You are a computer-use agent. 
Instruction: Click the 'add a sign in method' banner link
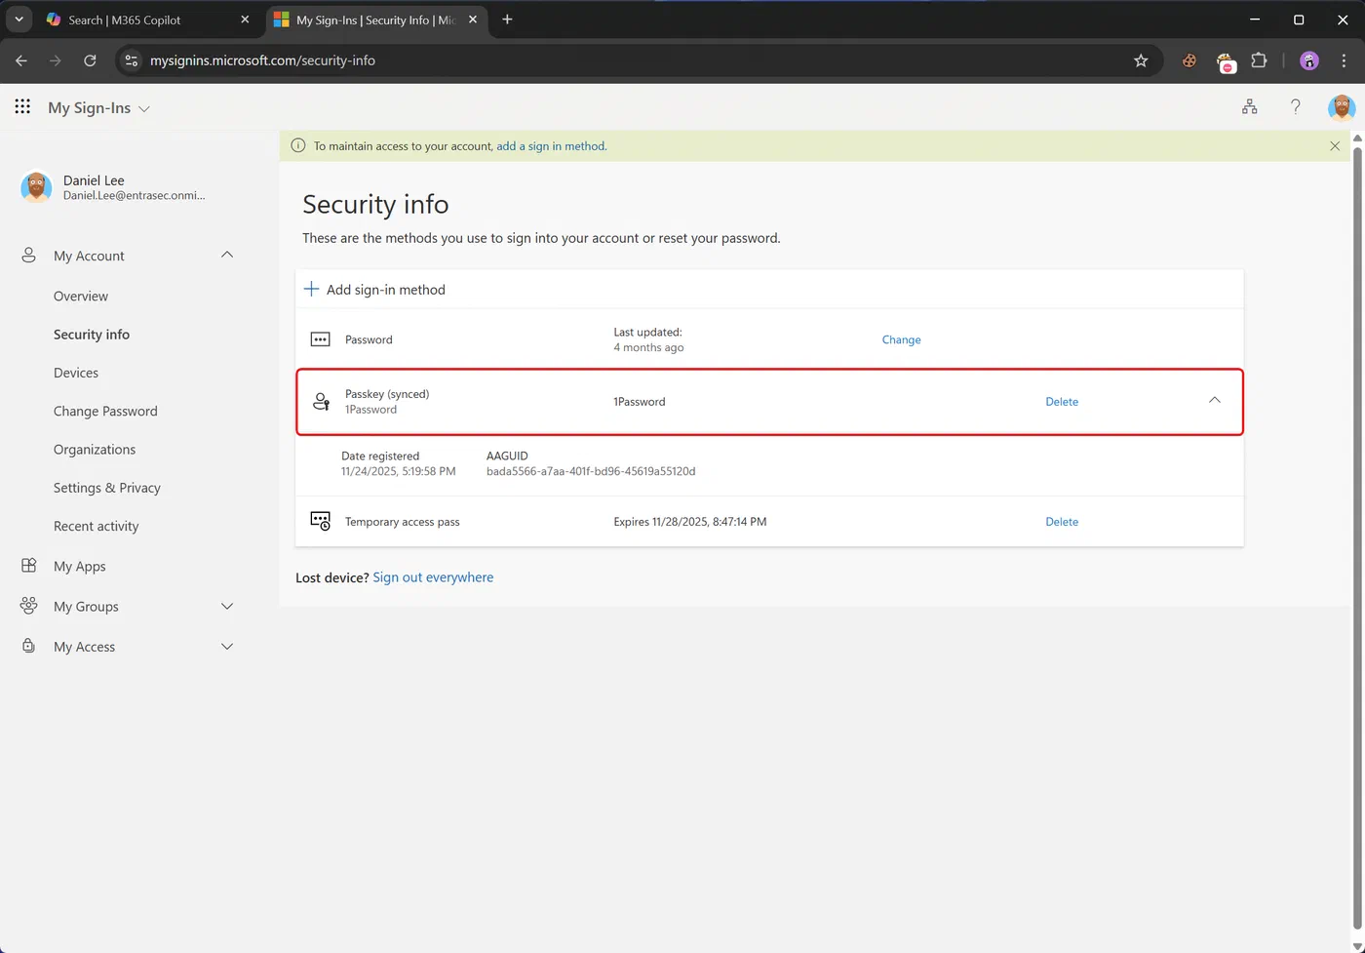pyautogui.click(x=551, y=146)
